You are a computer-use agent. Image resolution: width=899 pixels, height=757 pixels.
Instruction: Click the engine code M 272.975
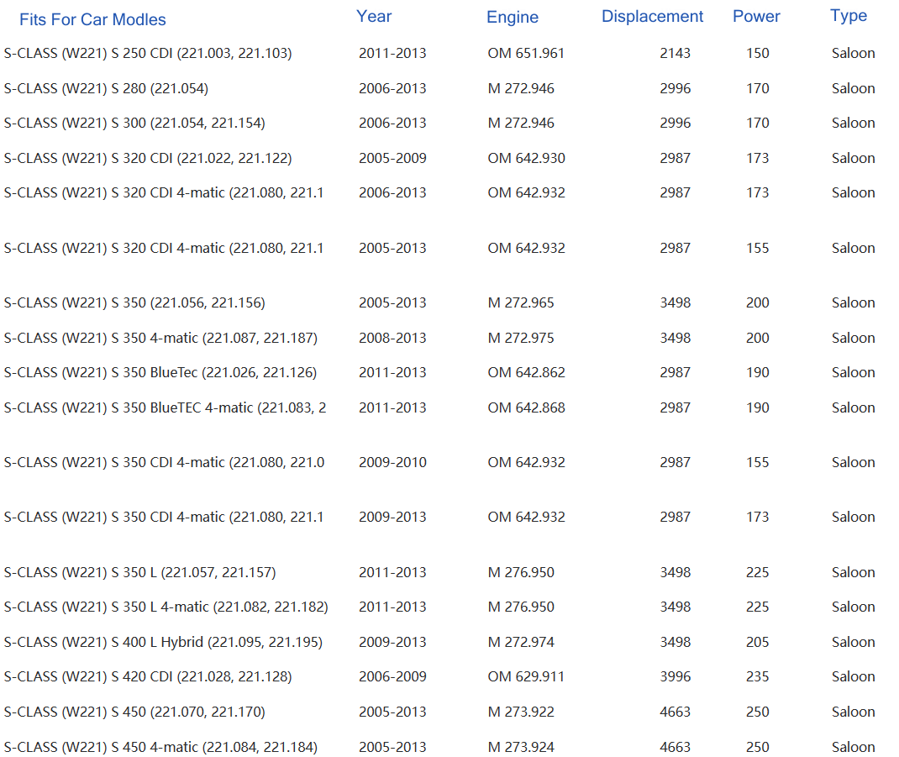(521, 339)
